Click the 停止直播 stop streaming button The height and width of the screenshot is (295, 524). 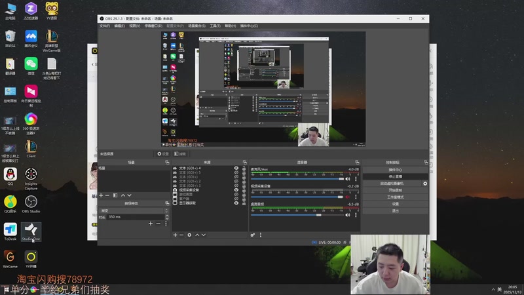396,176
